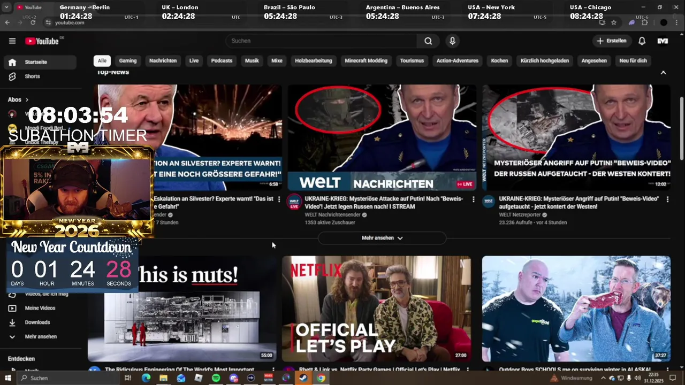Select the Musik filter chip

tap(252, 61)
